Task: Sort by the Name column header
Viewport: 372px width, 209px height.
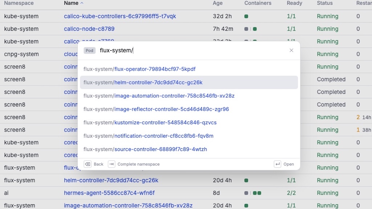Action: point(71,3)
